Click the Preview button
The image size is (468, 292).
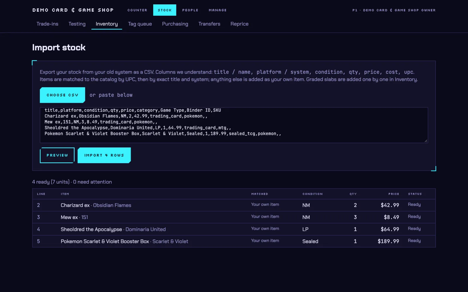pyautogui.click(x=57, y=155)
